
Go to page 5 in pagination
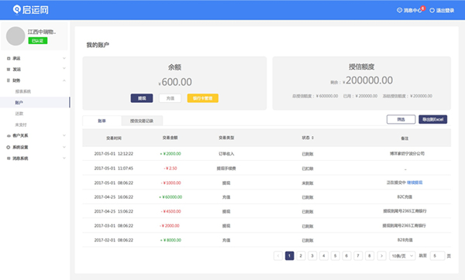pyautogui.click(x=335, y=256)
